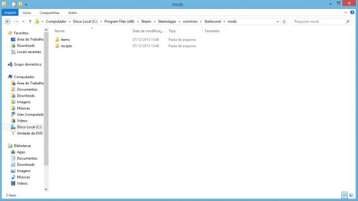Open Documentos under Computador
This screenshot has width=358, height=201.
(x=27, y=89)
